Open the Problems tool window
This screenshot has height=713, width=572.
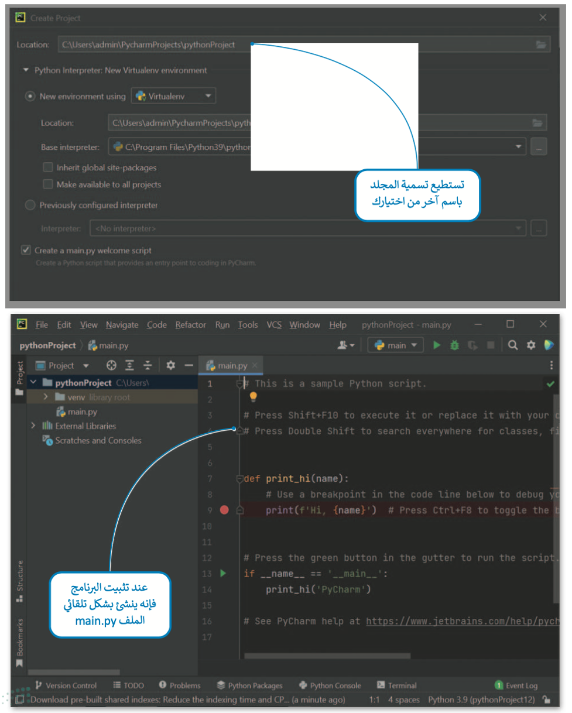coord(179,685)
